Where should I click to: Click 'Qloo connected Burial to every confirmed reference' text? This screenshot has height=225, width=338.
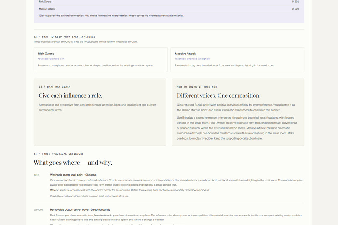click(x=176, y=183)
